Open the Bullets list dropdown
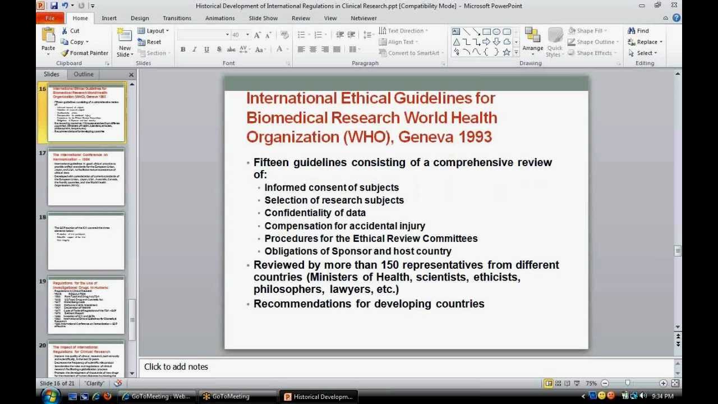The height and width of the screenshot is (404, 718). (x=308, y=35)
